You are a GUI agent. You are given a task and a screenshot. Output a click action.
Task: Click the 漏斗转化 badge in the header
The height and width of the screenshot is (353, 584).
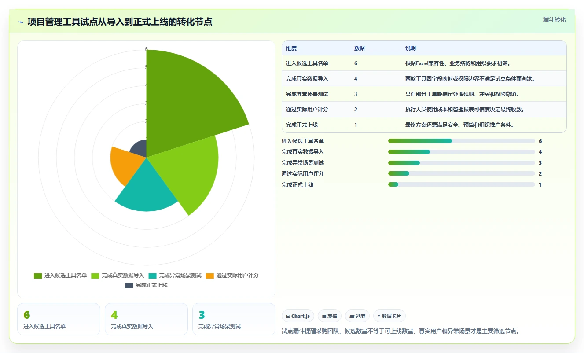(x=554, y=19)
